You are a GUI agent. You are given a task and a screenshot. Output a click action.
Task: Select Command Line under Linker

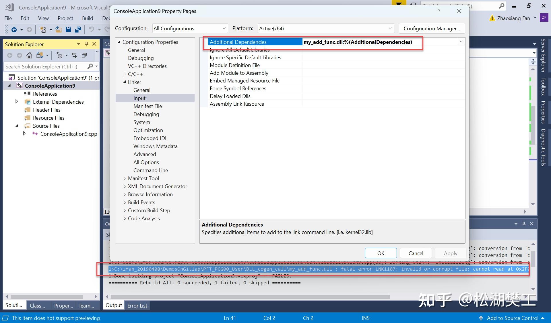click(150, 170)
